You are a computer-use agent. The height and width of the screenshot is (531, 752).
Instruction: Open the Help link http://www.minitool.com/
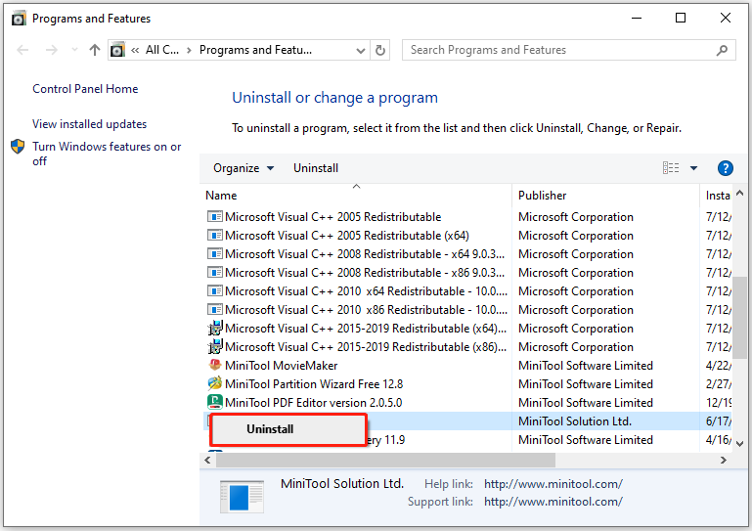[553, 484]
